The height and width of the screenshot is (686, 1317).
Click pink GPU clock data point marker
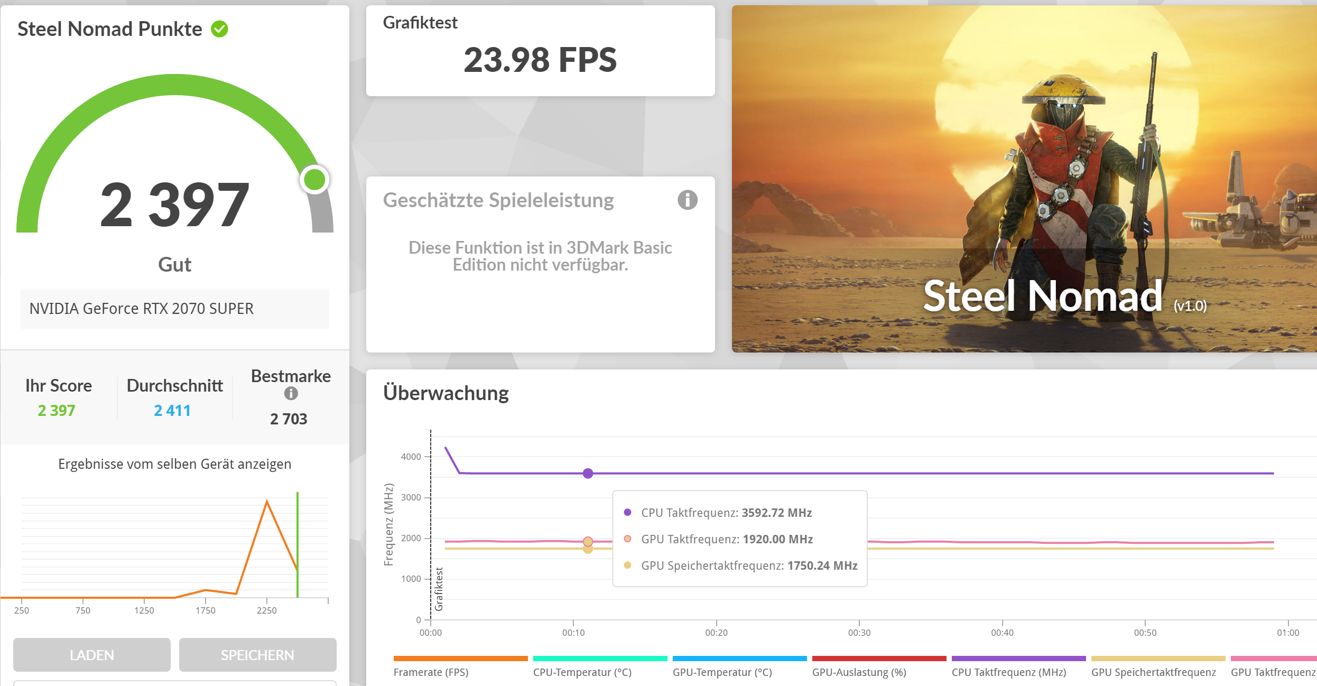pos(588,541)
